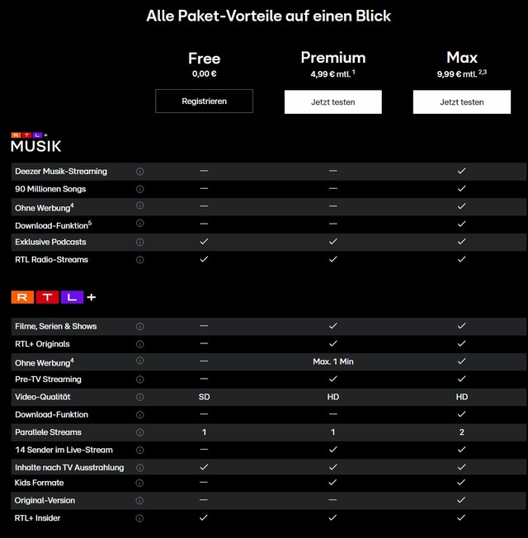The width and height of the screenshot is (528, 538).
Task: Show info for RTL+ Insider row
Action: pos(139,518)
